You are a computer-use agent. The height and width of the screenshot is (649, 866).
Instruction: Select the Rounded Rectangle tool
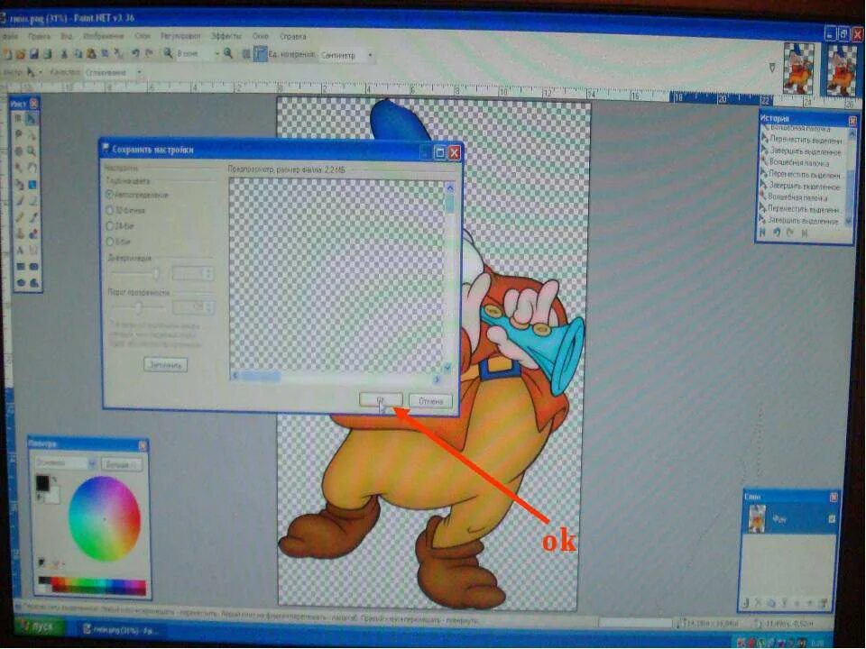coord(33,267)
